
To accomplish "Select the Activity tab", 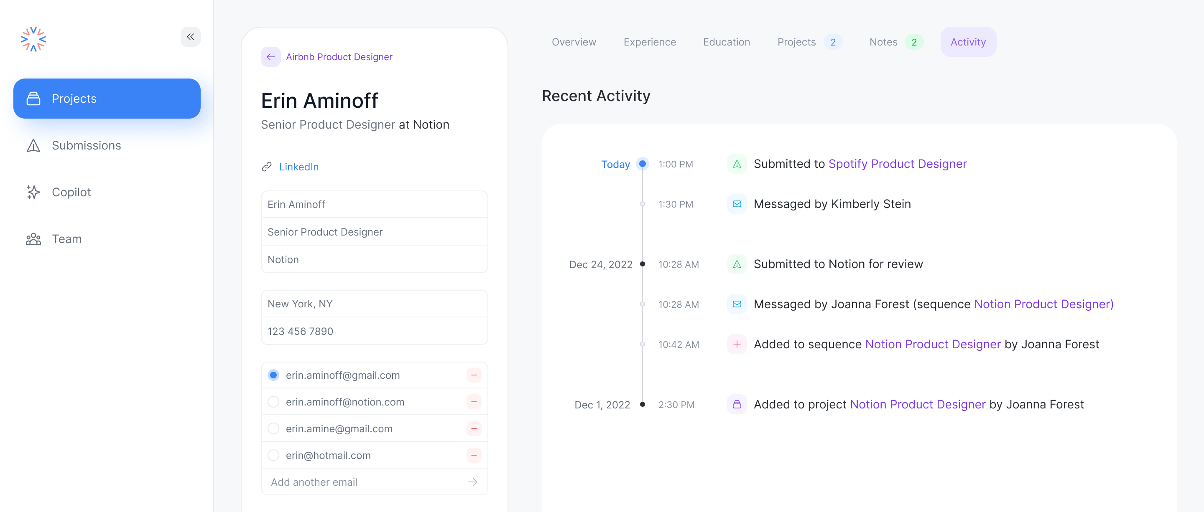I will coord(968,42).
